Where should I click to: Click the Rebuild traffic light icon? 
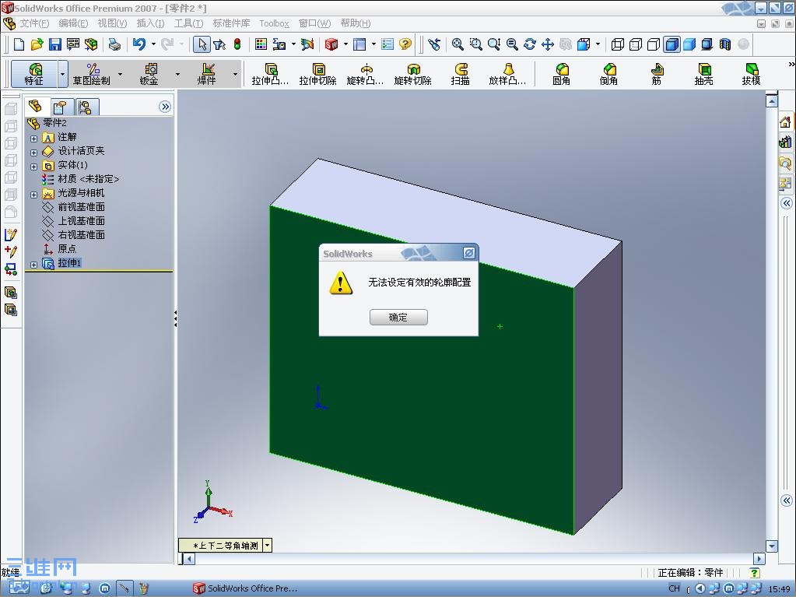(237, 44)
